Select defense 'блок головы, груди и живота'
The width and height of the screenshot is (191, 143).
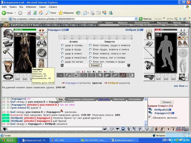click(90, 45)
